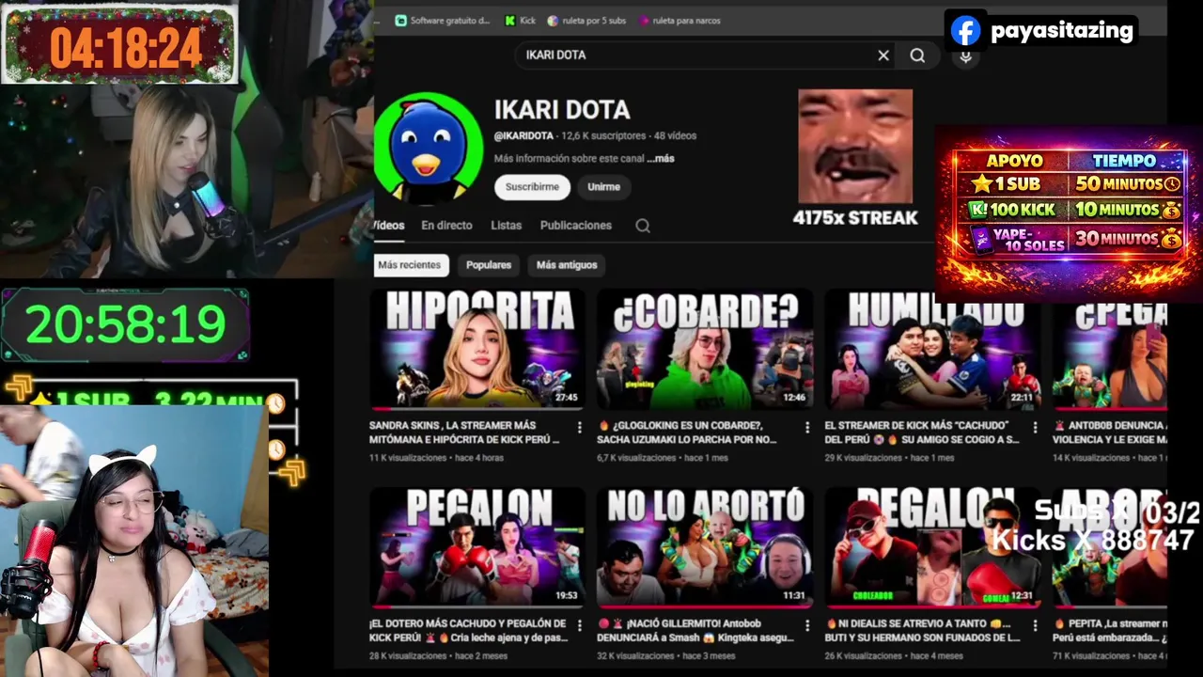The height and width of the screenshot is (677, 1203).
Task: Open ruleta para narcos bookmark
Action: 680,21
